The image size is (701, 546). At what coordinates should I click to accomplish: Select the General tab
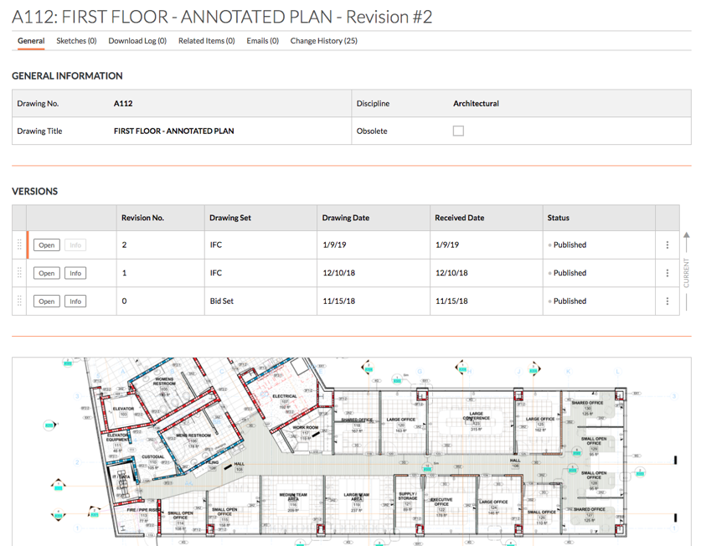pos(31,40)
